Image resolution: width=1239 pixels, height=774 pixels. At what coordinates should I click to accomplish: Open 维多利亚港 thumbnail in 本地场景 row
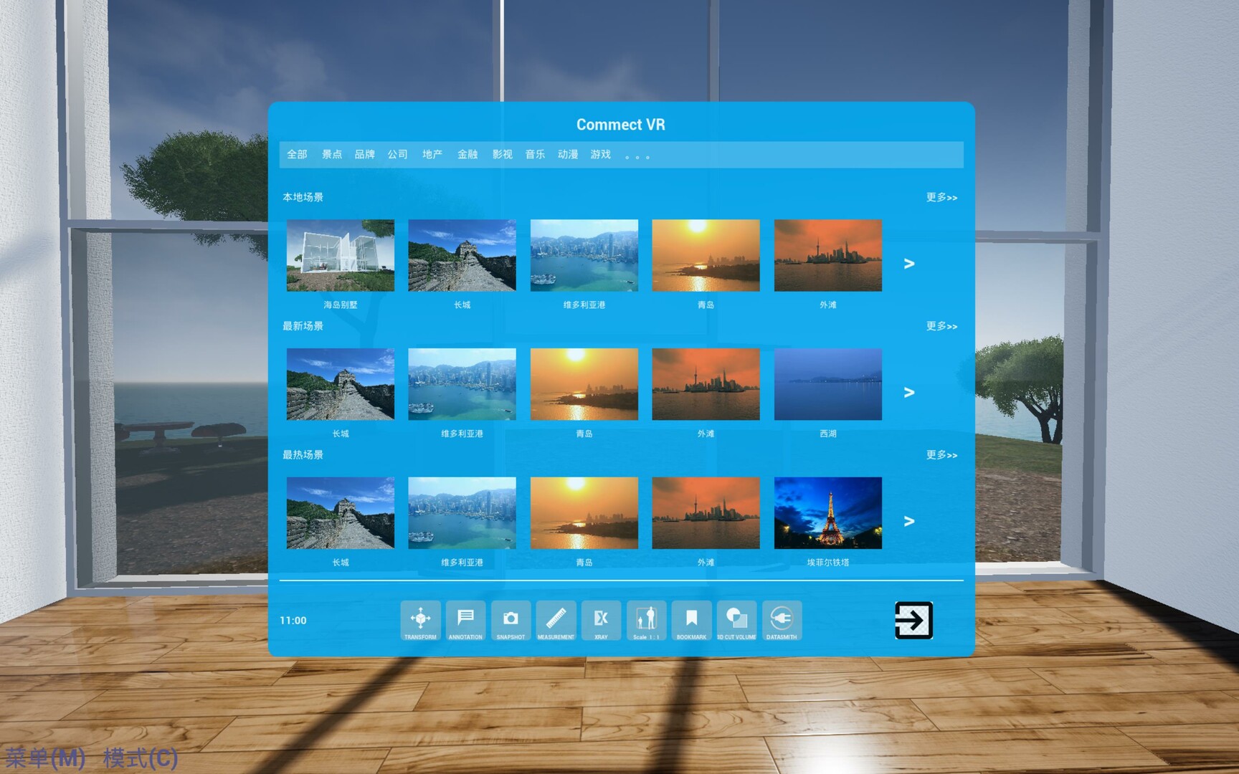(x=584, y=255)
